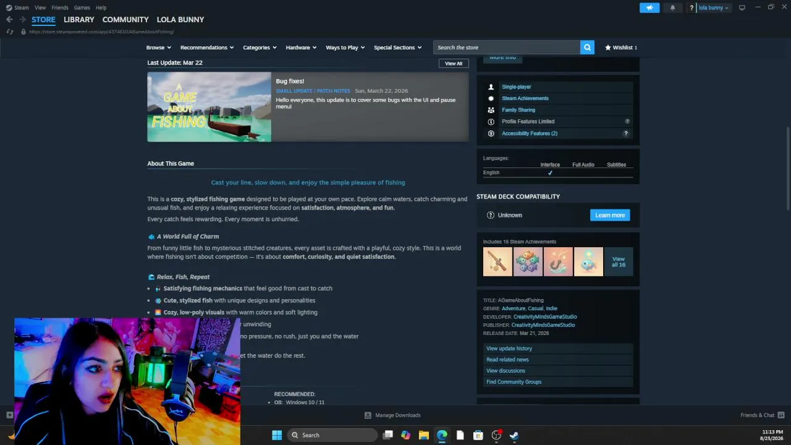Open the Adventure genre link
This screenshot has width=791, height=445.
514,308
